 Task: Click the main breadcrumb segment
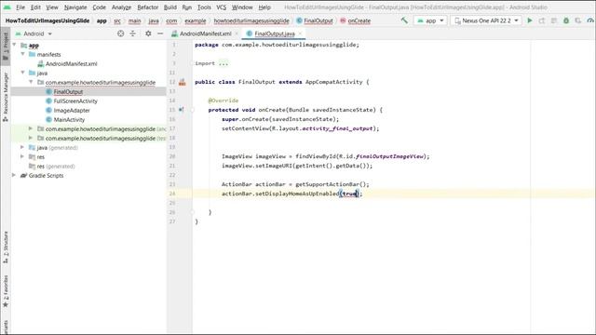(x=134, y=20)
